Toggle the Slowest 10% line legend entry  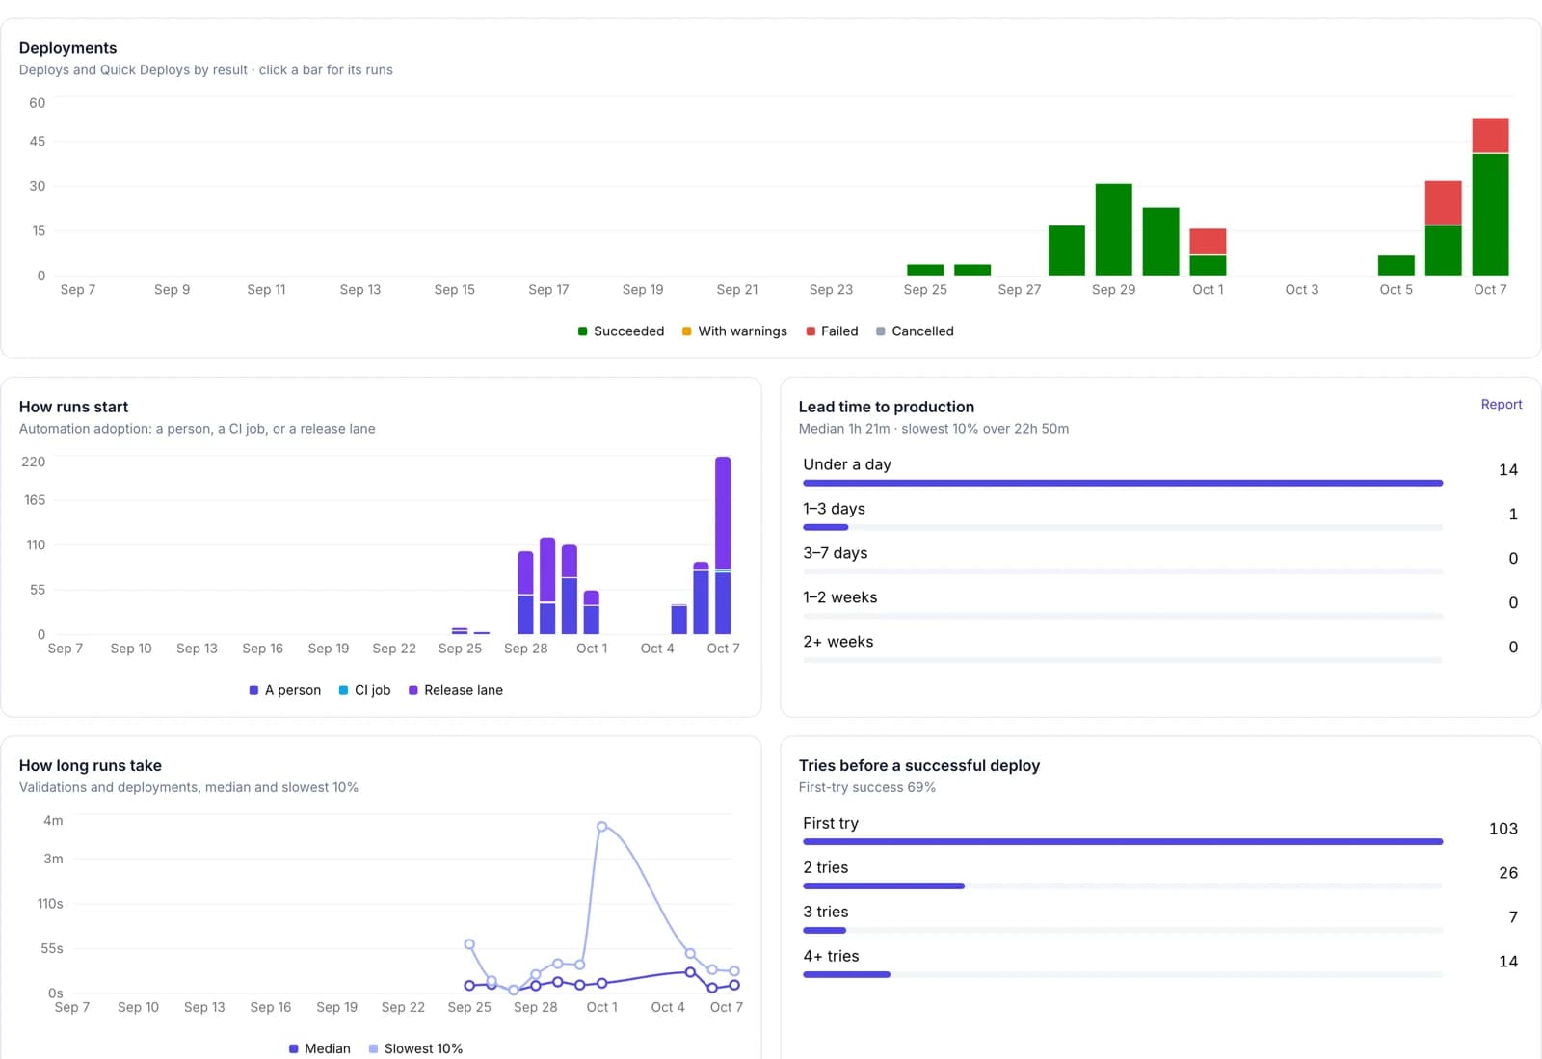tap(415, 1048)
